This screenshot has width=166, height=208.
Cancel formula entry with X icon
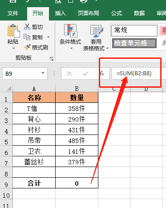(69, 73)
